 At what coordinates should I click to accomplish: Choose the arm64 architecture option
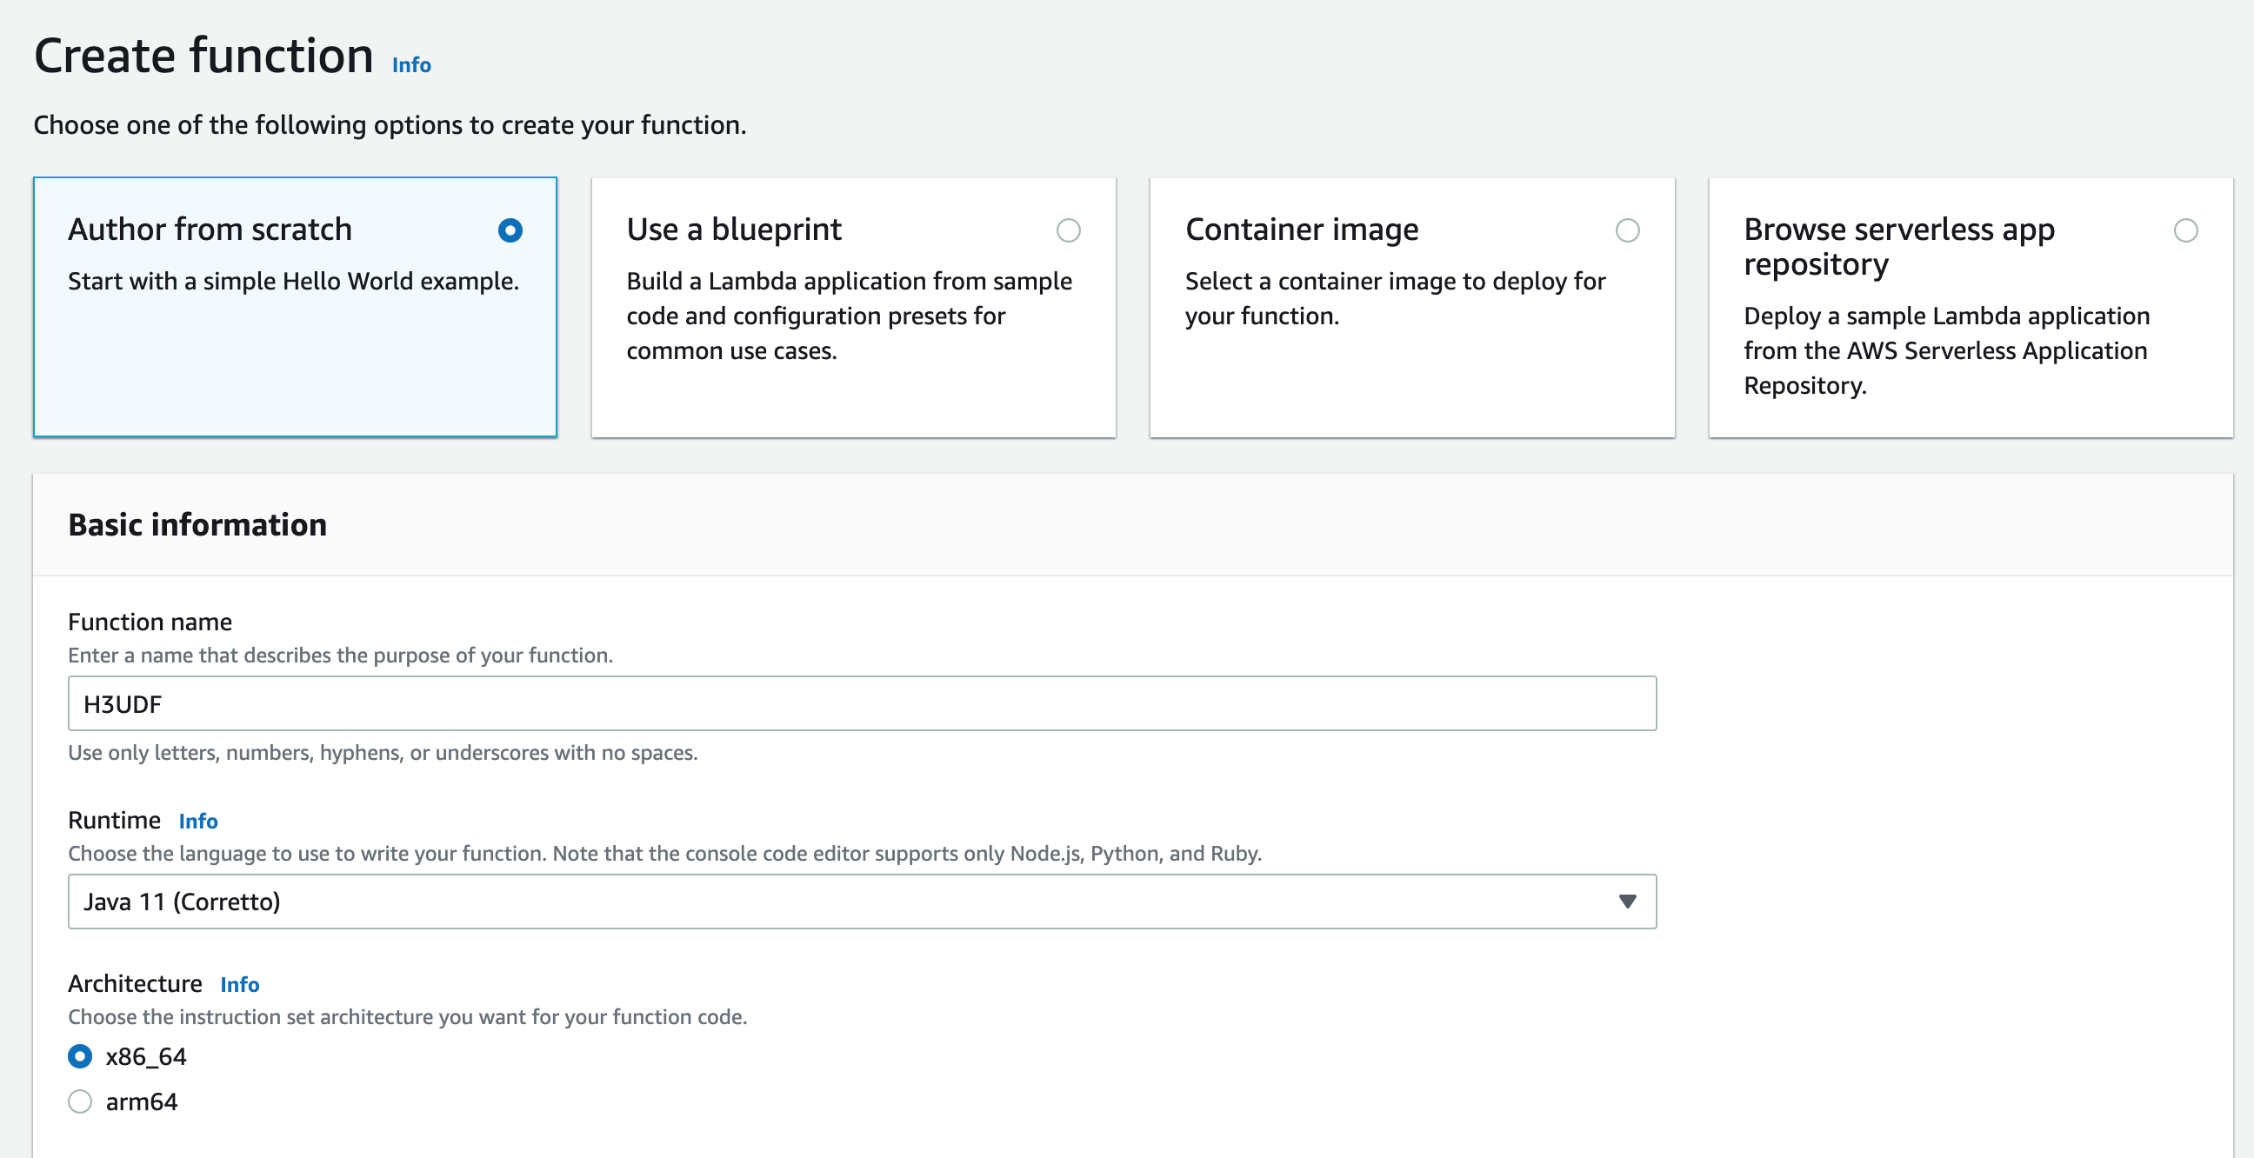click(x=80, y=1101)
